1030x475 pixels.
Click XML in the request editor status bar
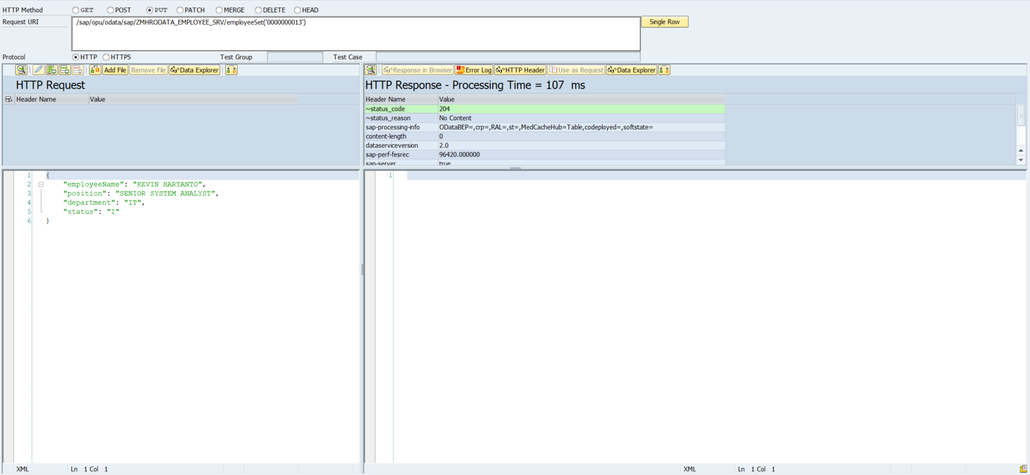pyautogui.click(x=22, y=469)
